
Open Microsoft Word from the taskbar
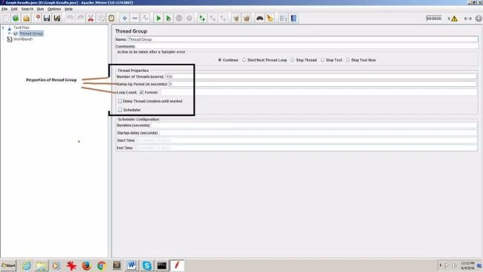coord(132,265)
